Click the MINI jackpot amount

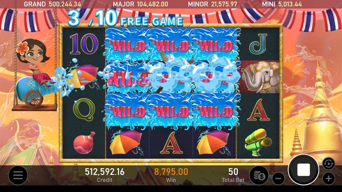(288, 4)
